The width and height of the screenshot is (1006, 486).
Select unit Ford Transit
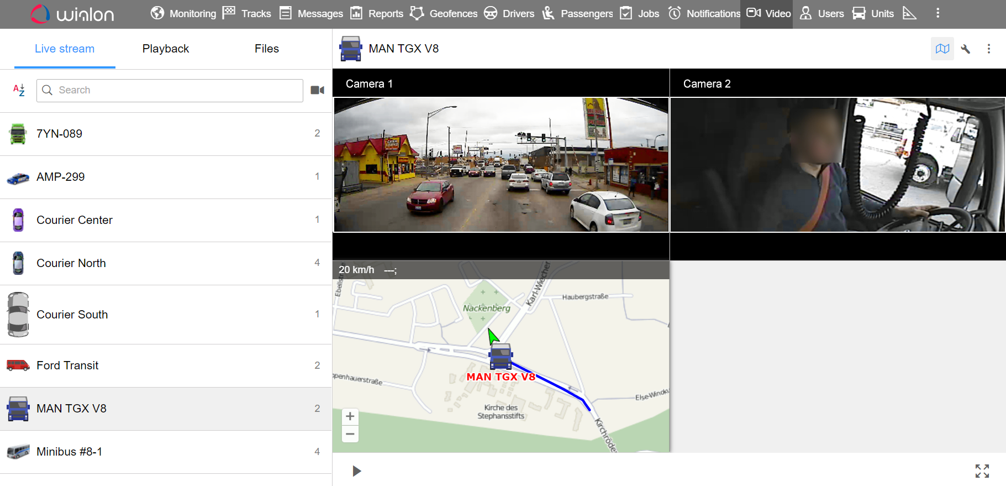tap(166, 365)
